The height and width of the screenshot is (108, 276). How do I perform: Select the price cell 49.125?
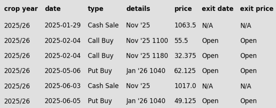click(x=185, y=101)
